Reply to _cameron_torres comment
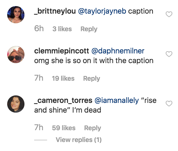The image size is (178, 151). (92, 128)
